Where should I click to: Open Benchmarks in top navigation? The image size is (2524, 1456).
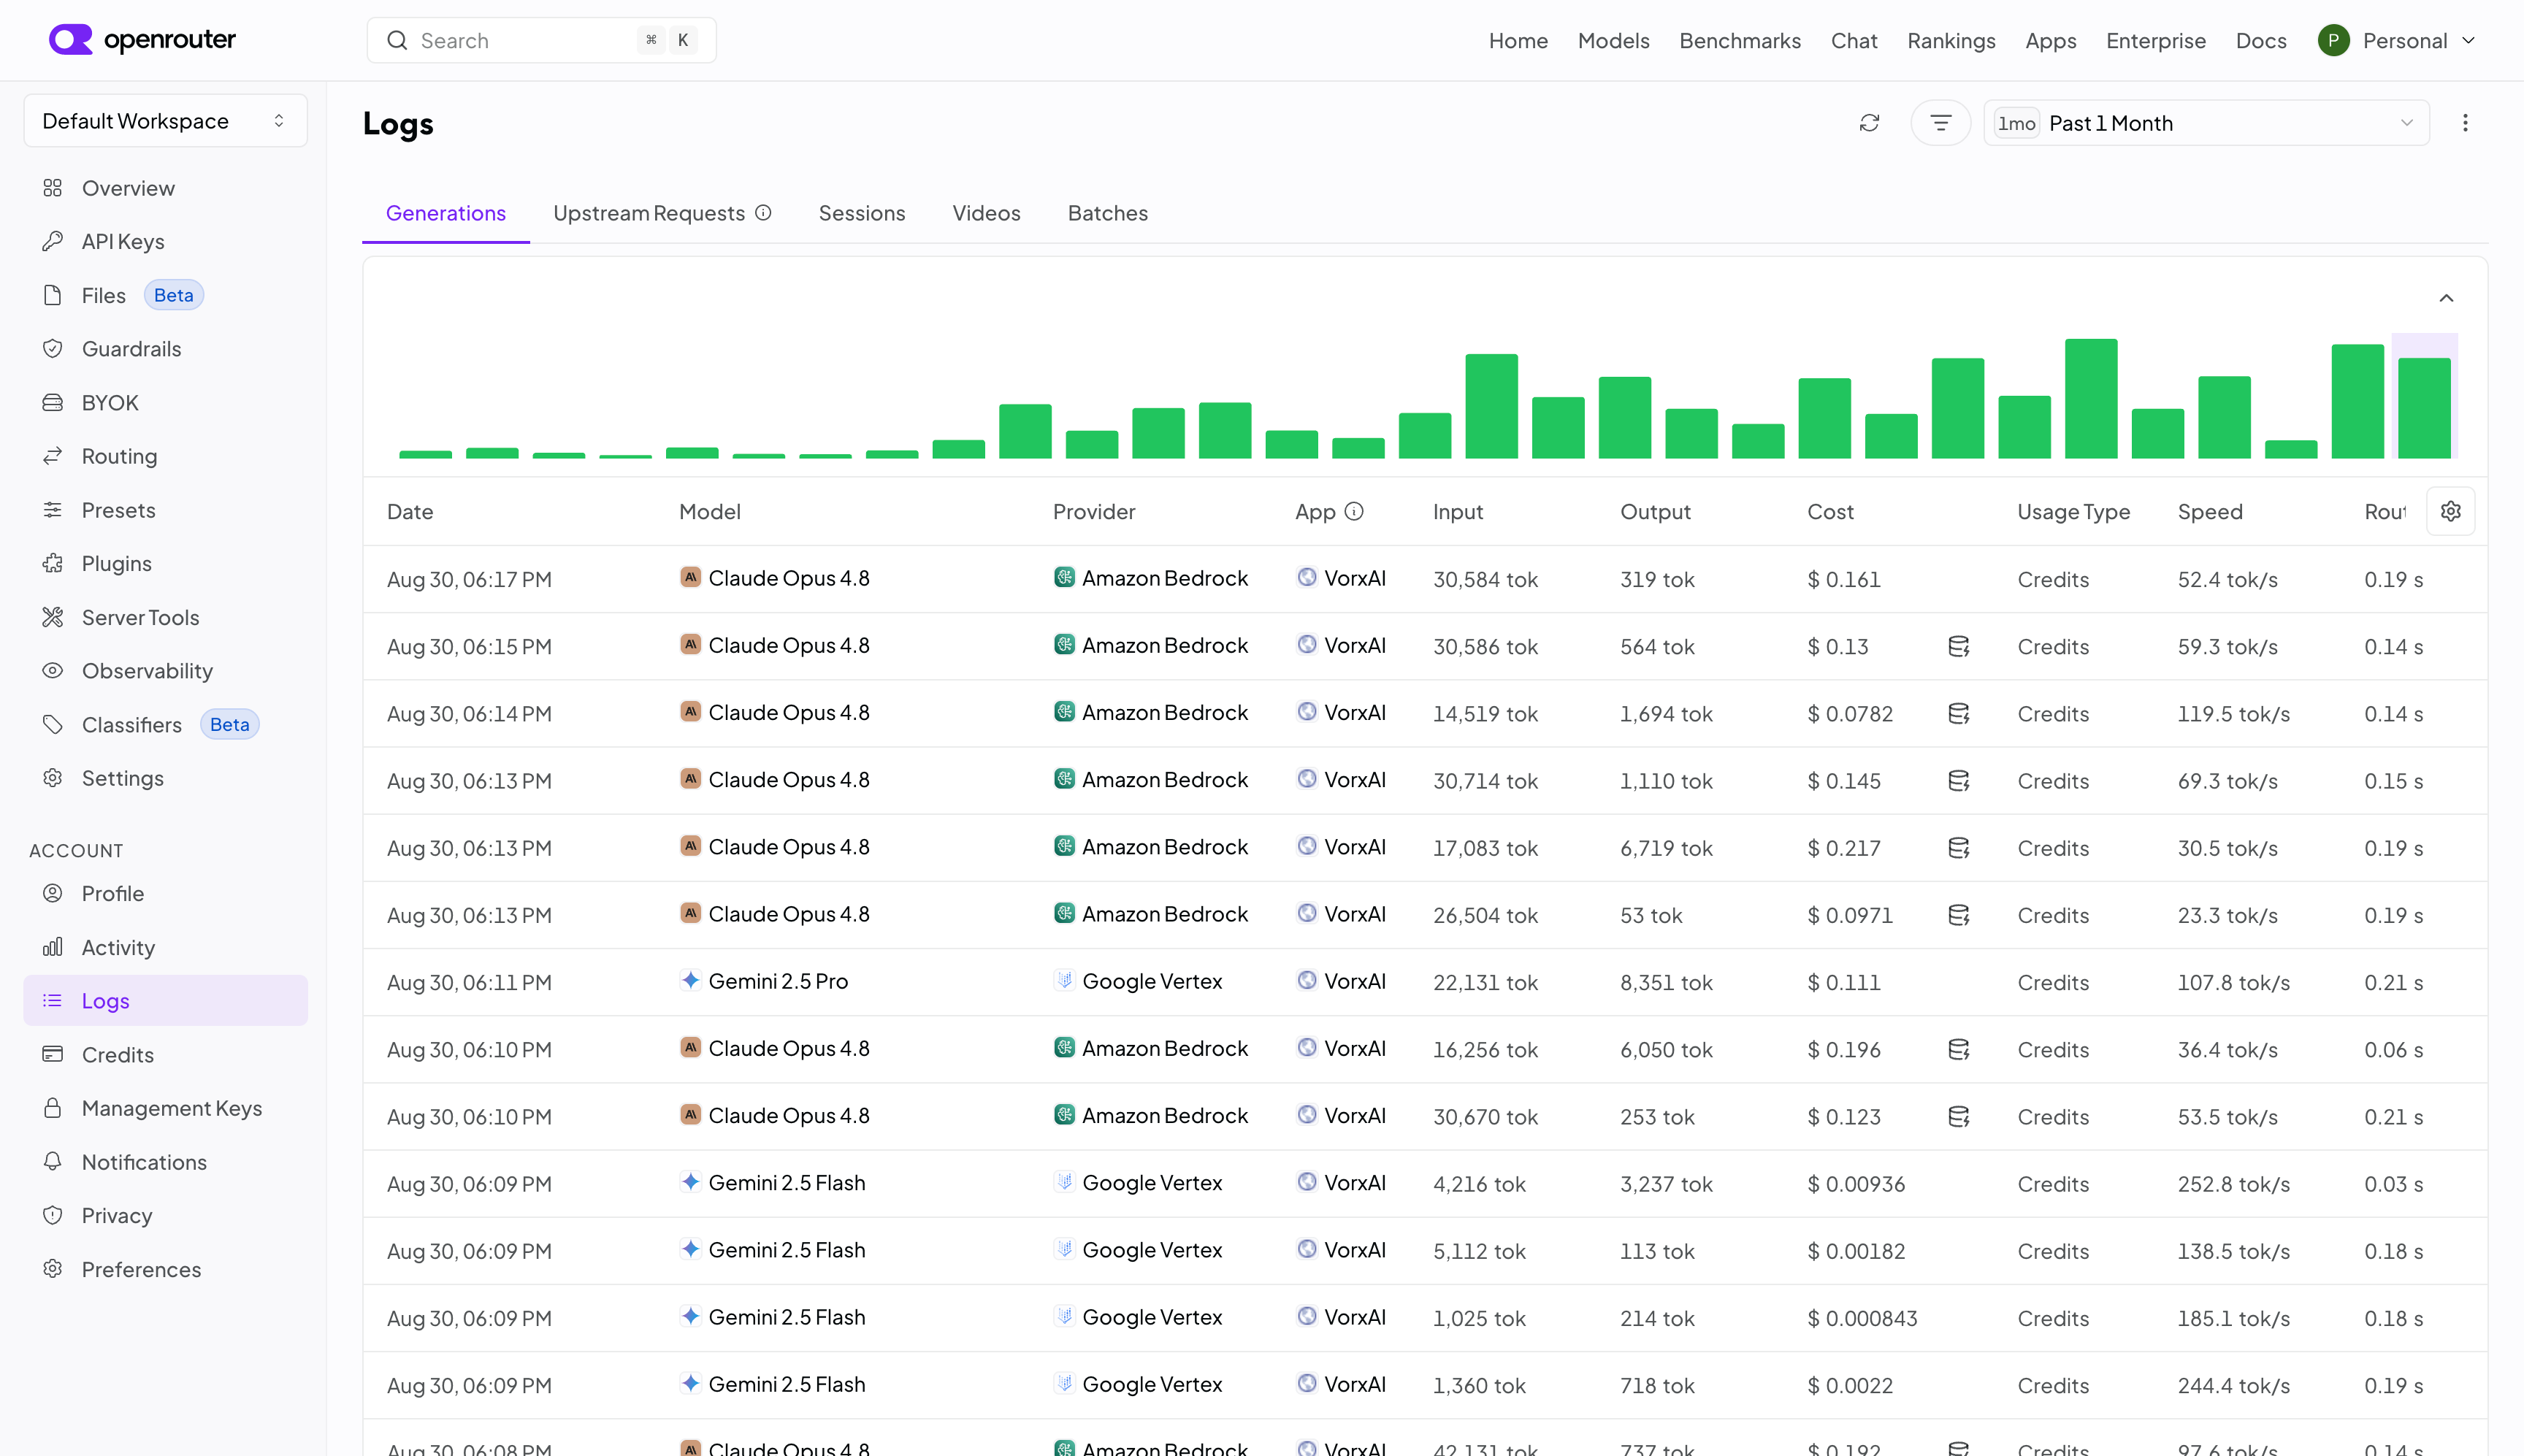pos(1740,41)
